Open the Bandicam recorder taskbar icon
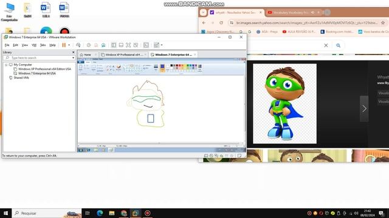 [x=147, y=213]
